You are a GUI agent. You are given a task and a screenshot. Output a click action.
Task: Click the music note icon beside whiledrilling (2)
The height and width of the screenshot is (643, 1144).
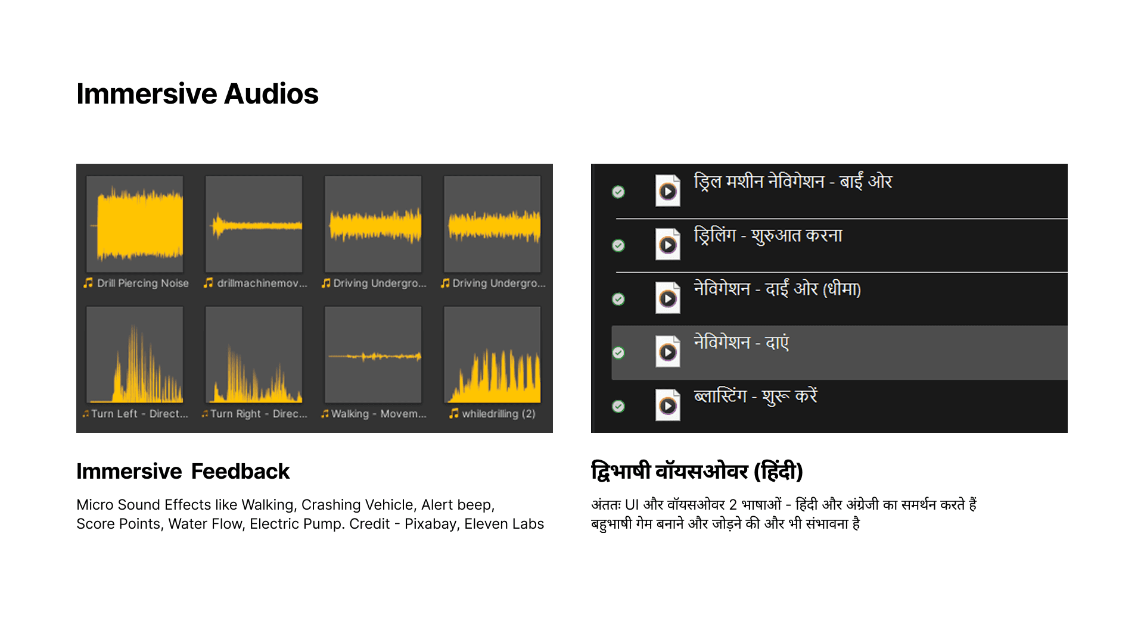coord(454,413)
